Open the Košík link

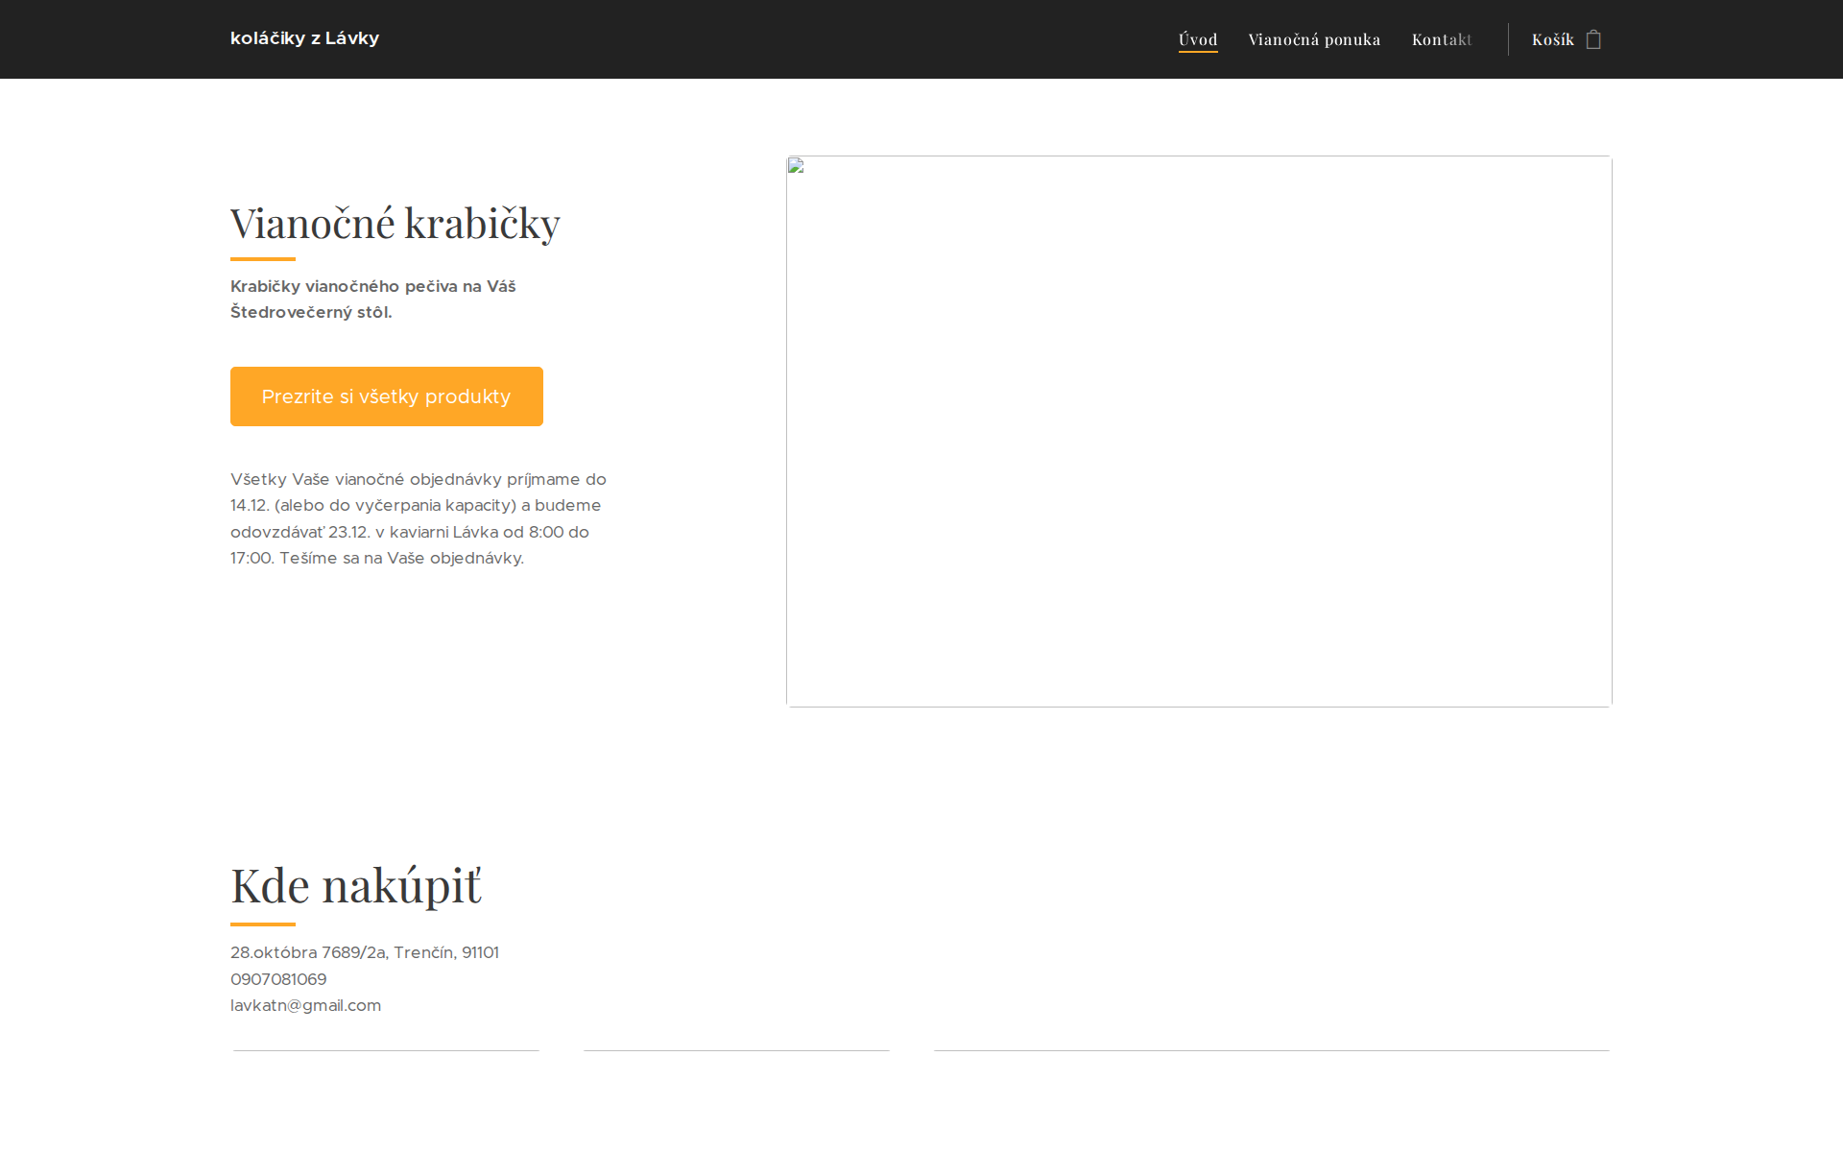(1552, 39)
